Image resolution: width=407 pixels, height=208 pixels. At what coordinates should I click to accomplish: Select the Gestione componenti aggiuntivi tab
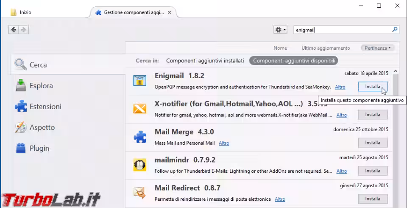click(134, 12)
